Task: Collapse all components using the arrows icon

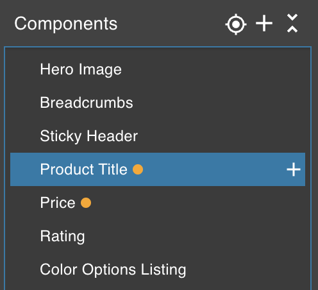Action: 292,23
